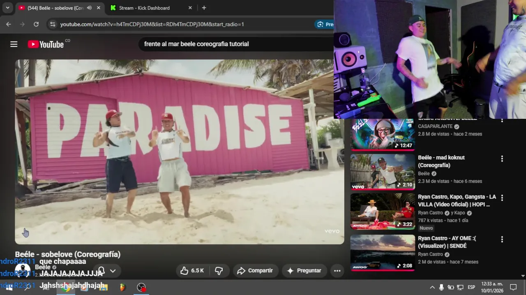The image size is (526, 295).
Task: Like the video with 6.5 K likes
Action: [x=192, y=270]
